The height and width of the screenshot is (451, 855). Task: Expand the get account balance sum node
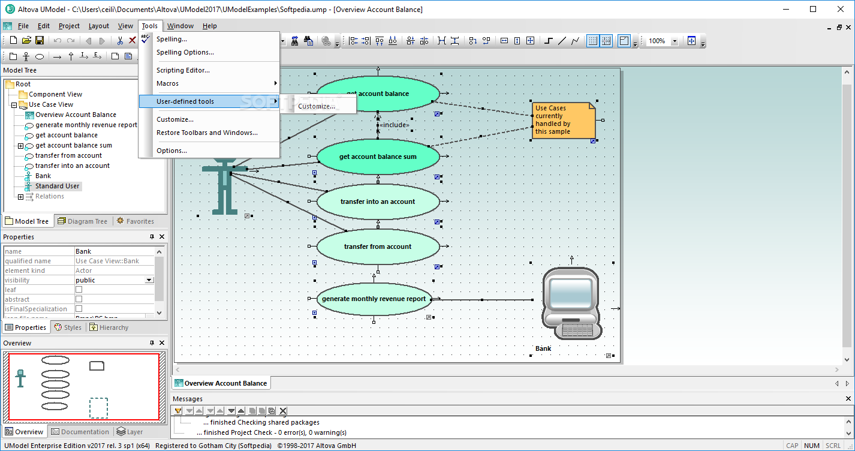pos(20,146)
